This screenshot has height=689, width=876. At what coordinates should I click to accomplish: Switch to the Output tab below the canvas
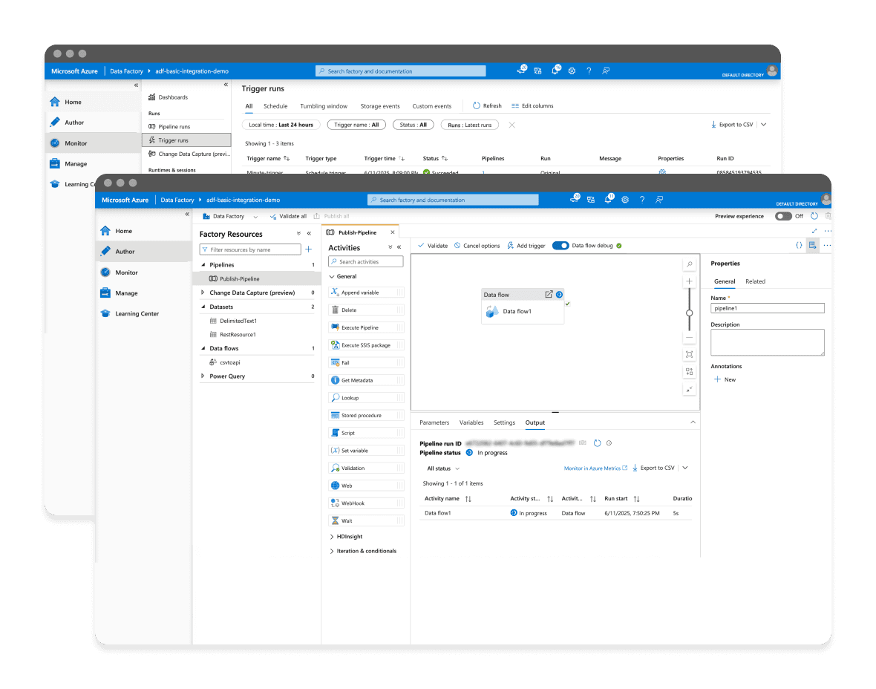coord(535,422)
